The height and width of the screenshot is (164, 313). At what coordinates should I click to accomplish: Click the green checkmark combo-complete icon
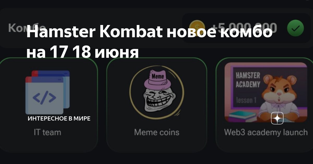[296, 28]
